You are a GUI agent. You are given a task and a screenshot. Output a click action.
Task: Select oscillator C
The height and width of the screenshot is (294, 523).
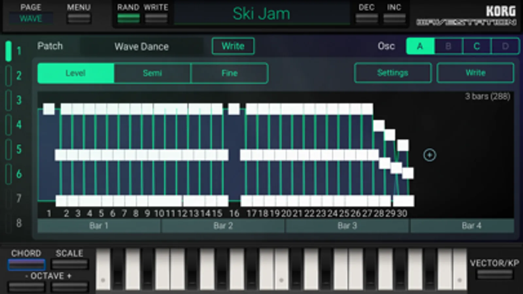point(477,46)
